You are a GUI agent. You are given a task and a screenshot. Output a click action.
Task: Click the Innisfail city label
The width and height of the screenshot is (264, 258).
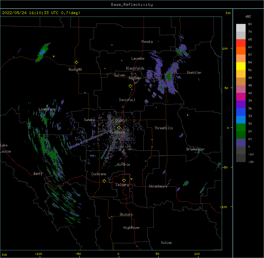point(127,100)
